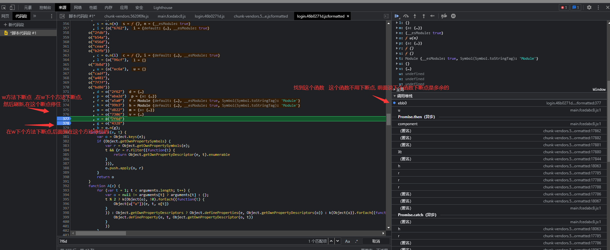This screenshot has width=610, height=250.
Task: Step over next function call
Action: click(406, 16)
